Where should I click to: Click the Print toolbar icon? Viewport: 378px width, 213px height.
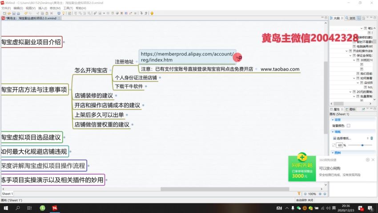18,13
